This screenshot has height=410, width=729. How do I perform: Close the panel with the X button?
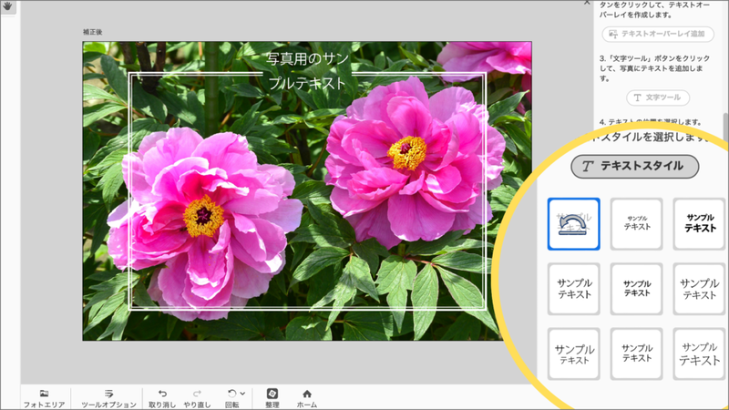point(587,3)
